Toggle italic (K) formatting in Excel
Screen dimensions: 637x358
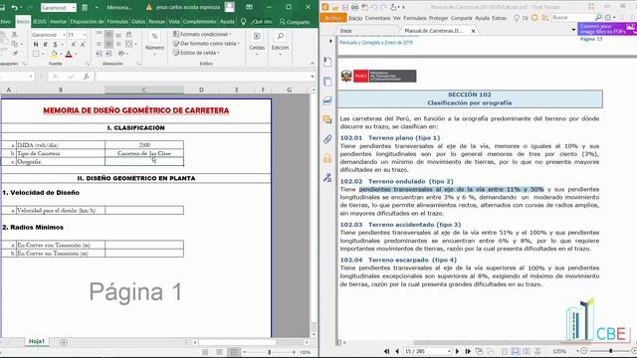(46, 44)
